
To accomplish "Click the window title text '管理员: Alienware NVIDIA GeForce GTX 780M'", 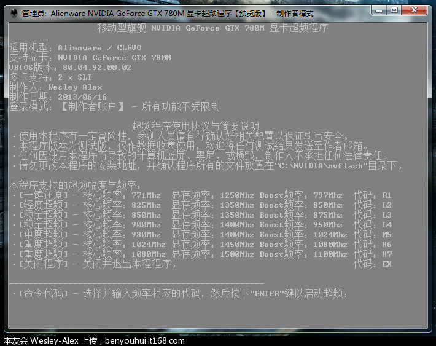I will pos(103,14).
